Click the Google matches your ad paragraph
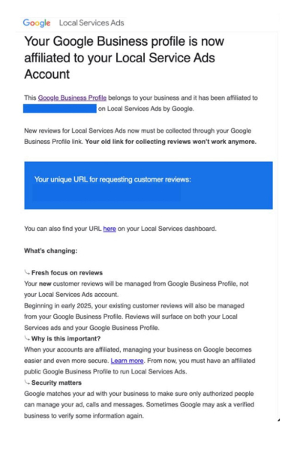Viewport: 300px width, 450px height. point(139,405)
